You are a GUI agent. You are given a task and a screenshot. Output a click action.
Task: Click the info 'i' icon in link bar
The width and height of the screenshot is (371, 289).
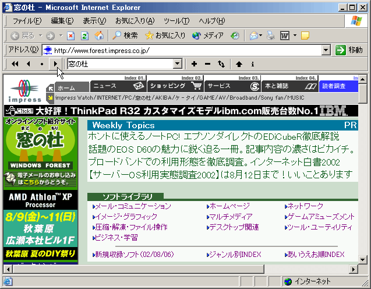point(253,64)
